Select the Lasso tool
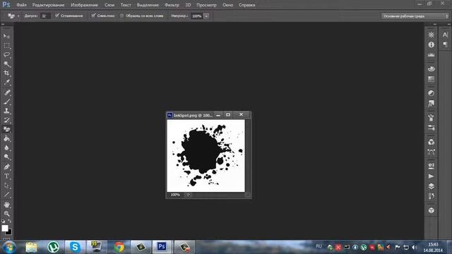 click(6, 55)
